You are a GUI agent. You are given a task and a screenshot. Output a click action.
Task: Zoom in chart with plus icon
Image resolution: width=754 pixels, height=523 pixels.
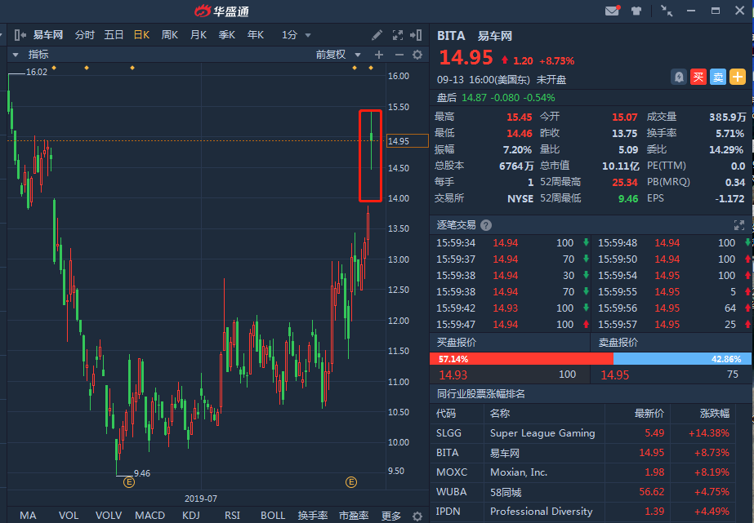pyautogui.click(x=379, y=55)
